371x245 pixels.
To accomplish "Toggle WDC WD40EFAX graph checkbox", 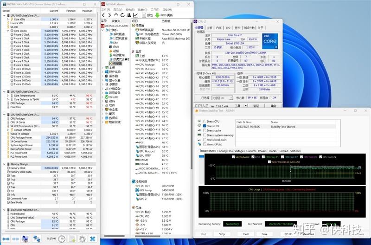I will (269, 162).
